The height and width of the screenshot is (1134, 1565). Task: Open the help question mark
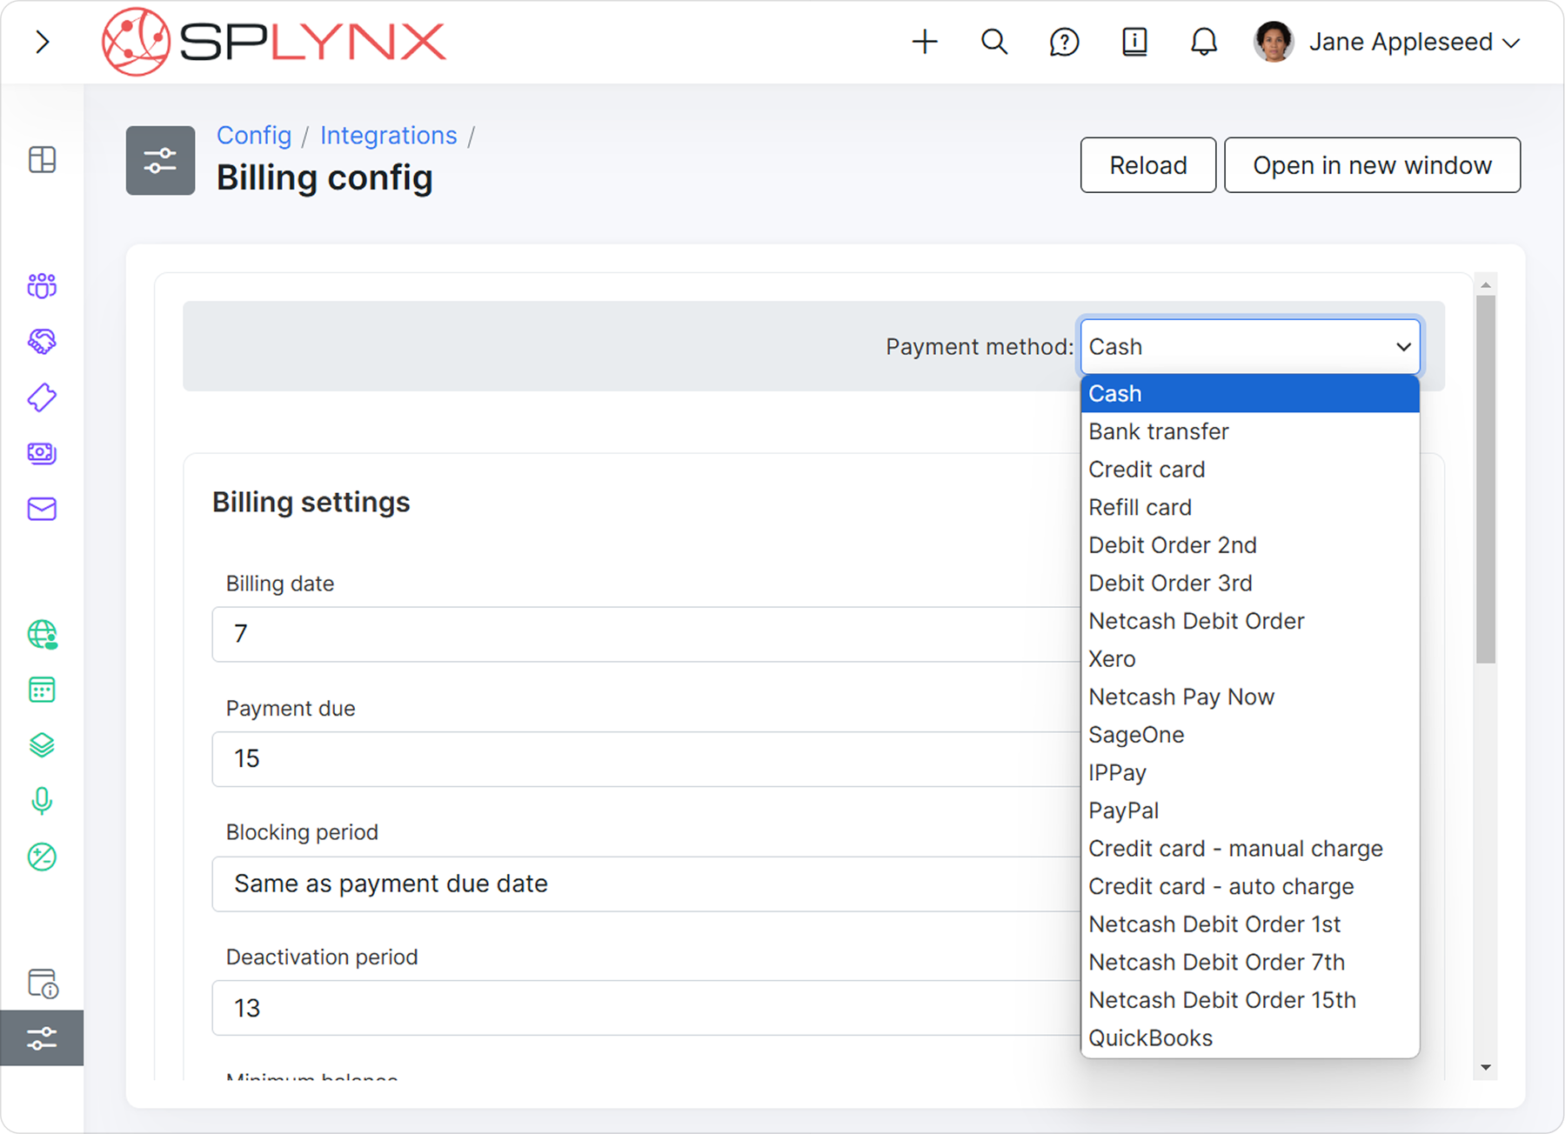pos(1064,41)
